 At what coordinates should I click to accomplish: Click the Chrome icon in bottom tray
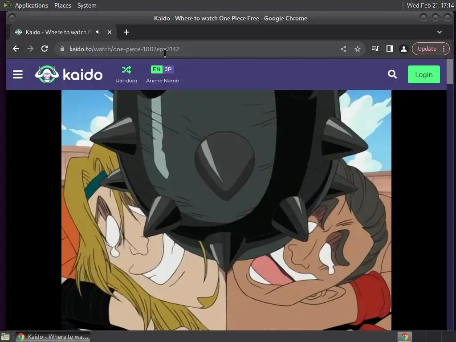coord(404,337)
